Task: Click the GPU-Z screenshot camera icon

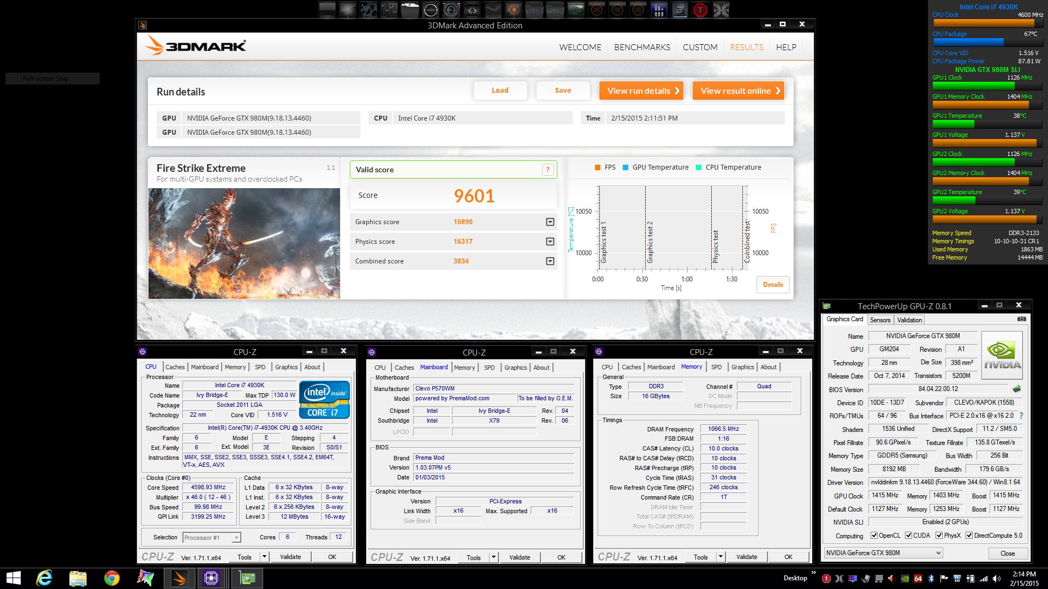Action: (1021, 319)
